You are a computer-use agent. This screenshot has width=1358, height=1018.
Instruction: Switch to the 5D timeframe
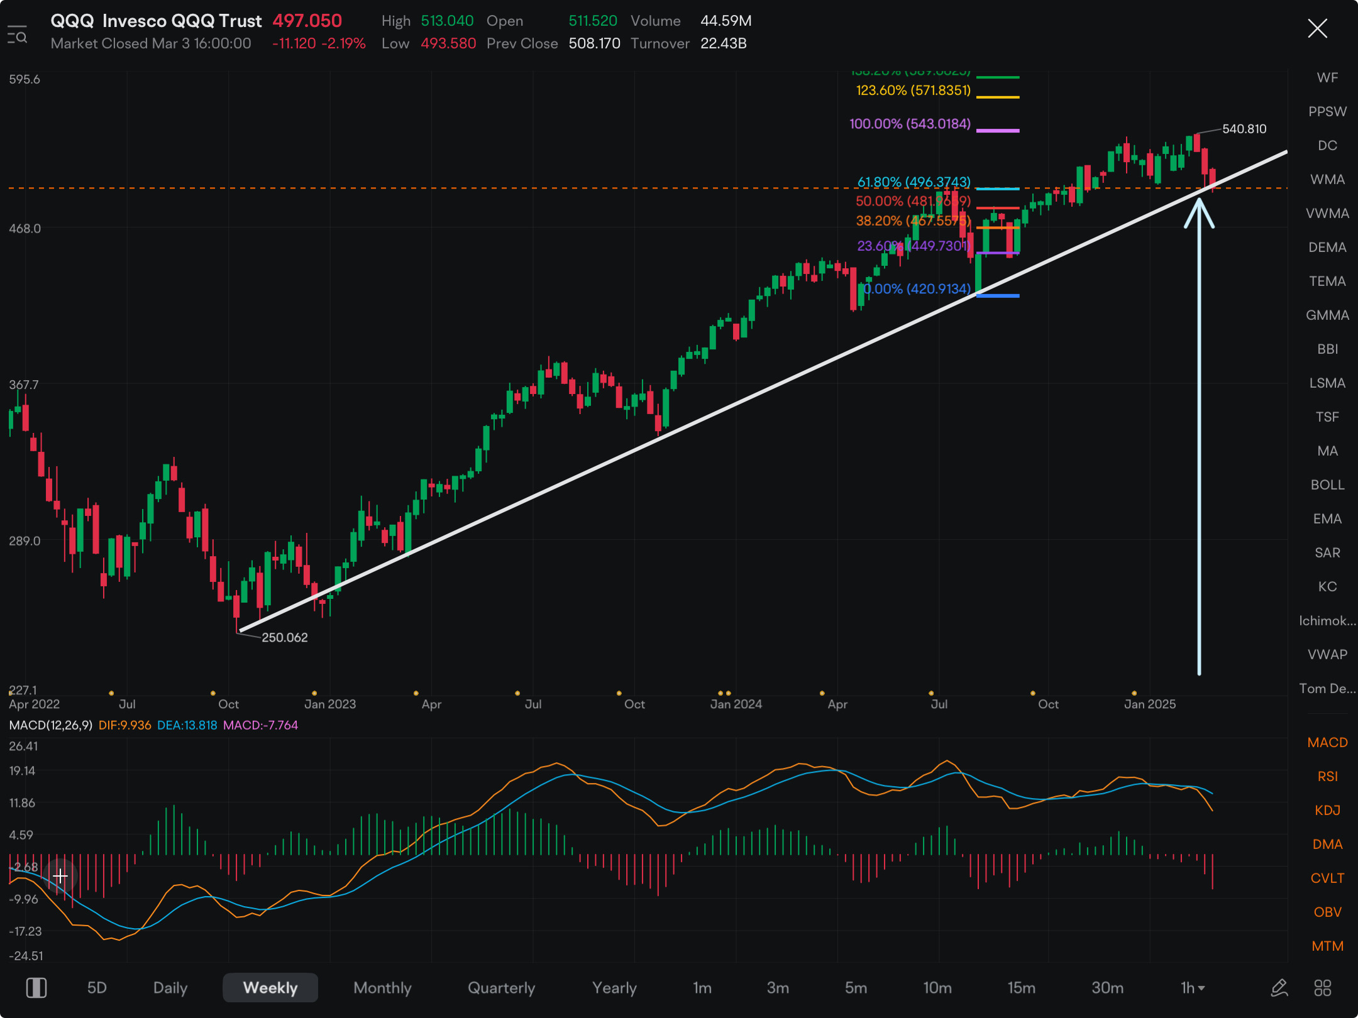click(x=97, y=988)
